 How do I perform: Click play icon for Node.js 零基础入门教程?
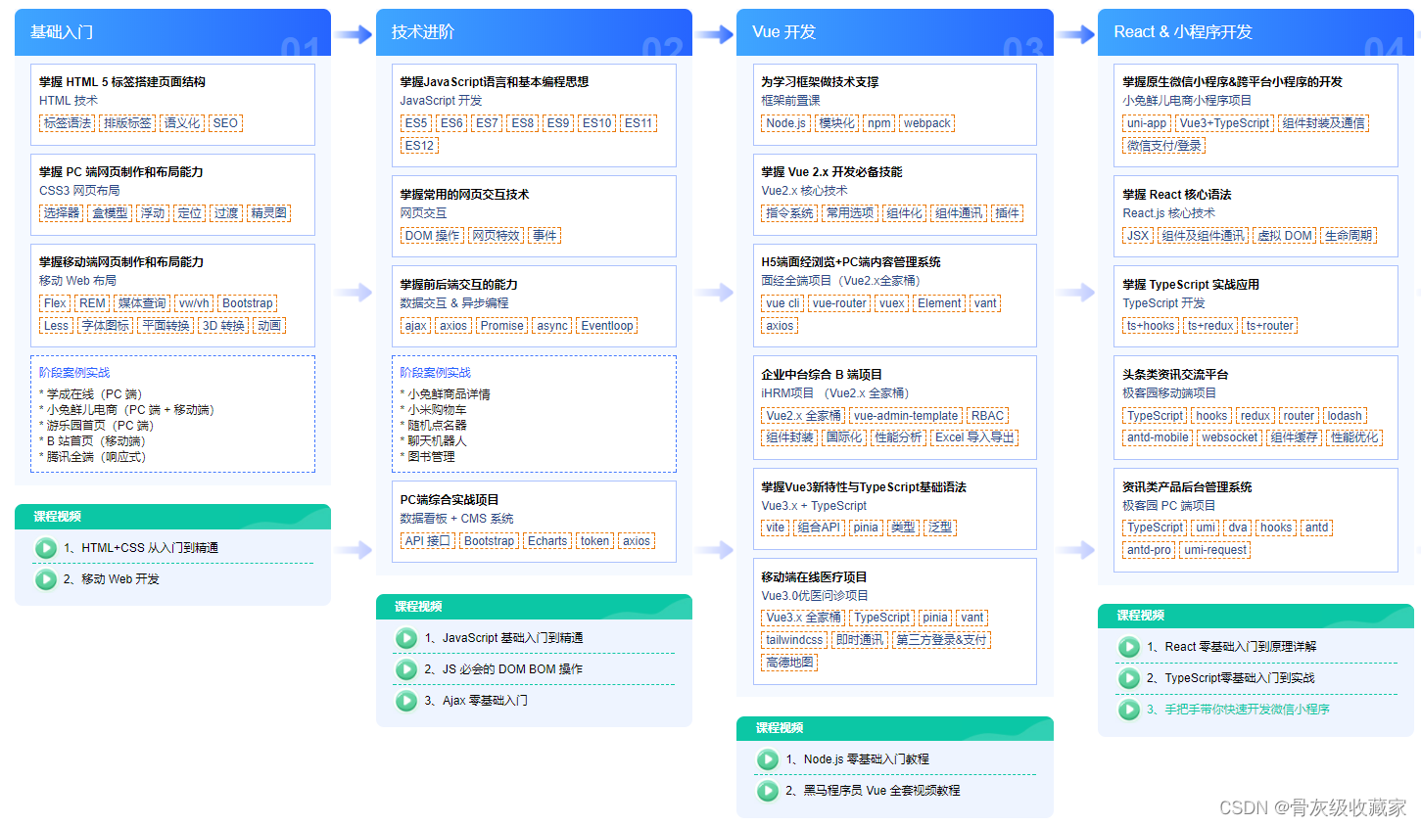click(768, 759)
